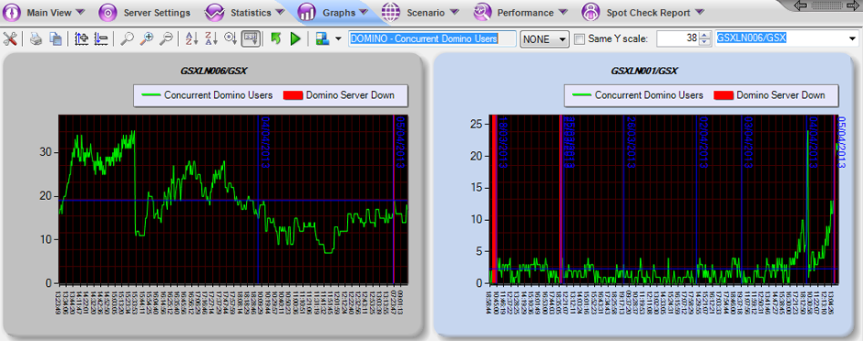Screen dimensions: 863x341
Task: Click red Domino Server Down swatch in GSXLN006 legend
Action: [293, 95]
